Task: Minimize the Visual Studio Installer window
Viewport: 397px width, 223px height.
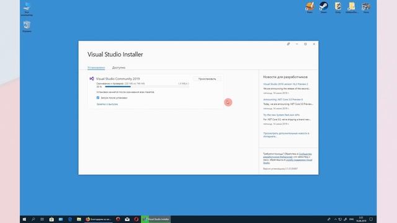Action: click(297, 44)
